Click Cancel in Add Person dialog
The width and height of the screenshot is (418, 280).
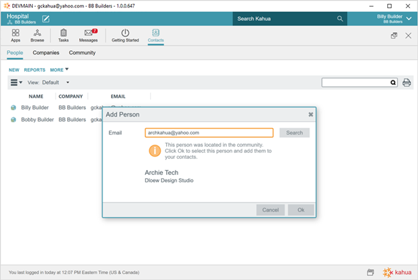[x=270, y=210]
